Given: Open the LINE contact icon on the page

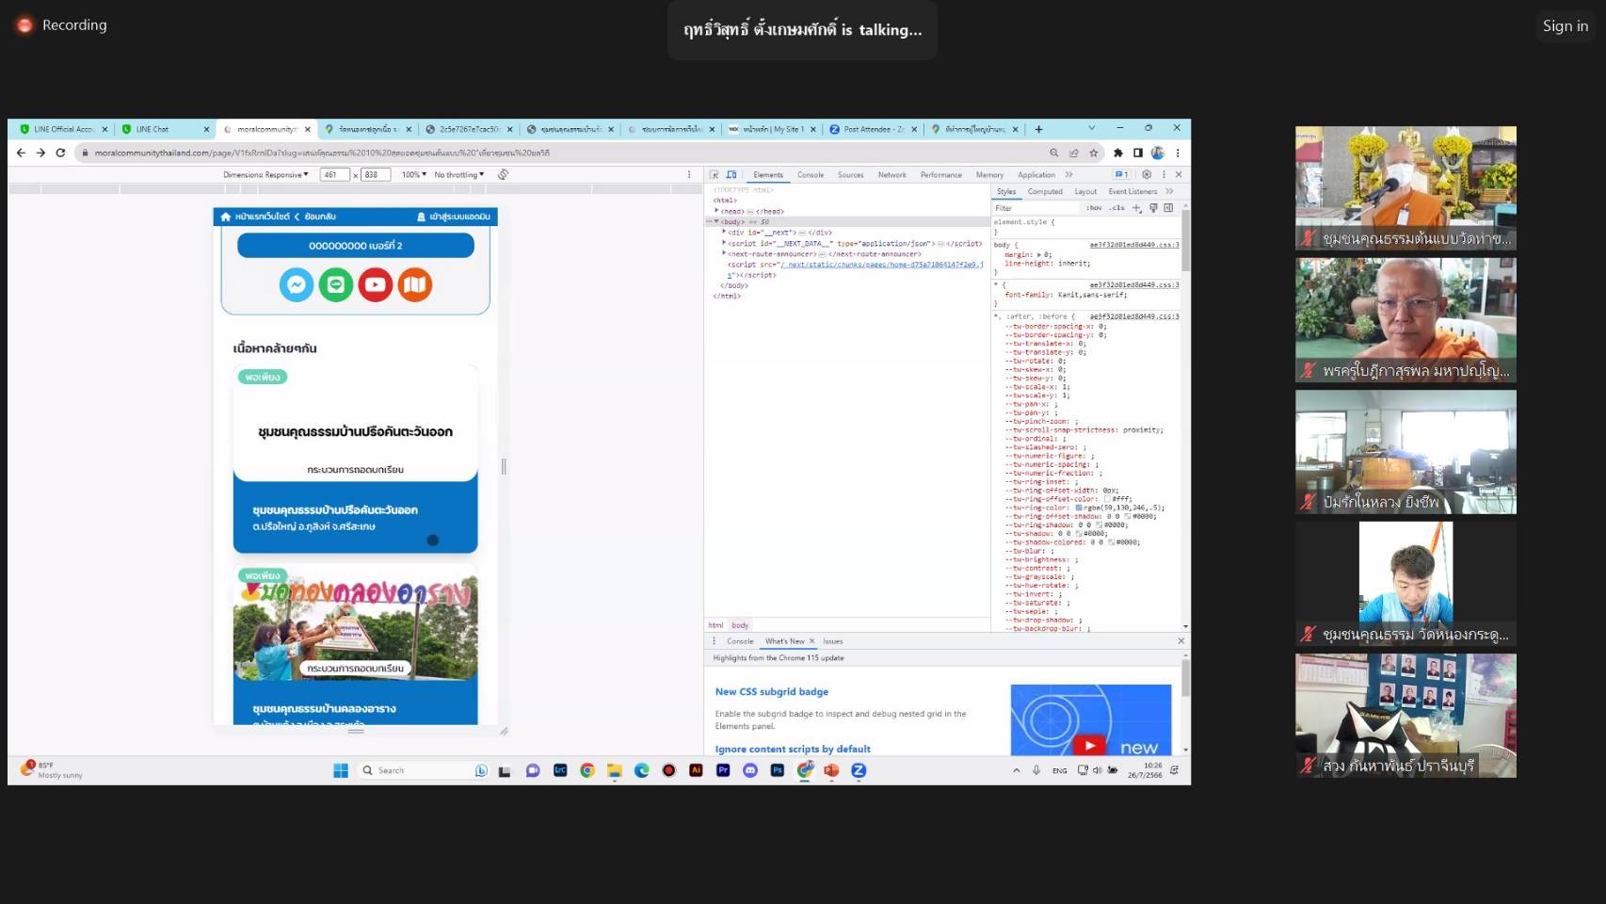Looking at the screenshot, I should (x=336, y=284).
